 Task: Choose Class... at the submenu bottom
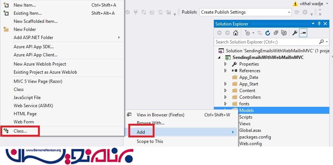(62, 131)
